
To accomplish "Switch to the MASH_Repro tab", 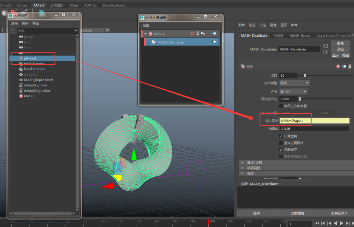I will [300, 35].
